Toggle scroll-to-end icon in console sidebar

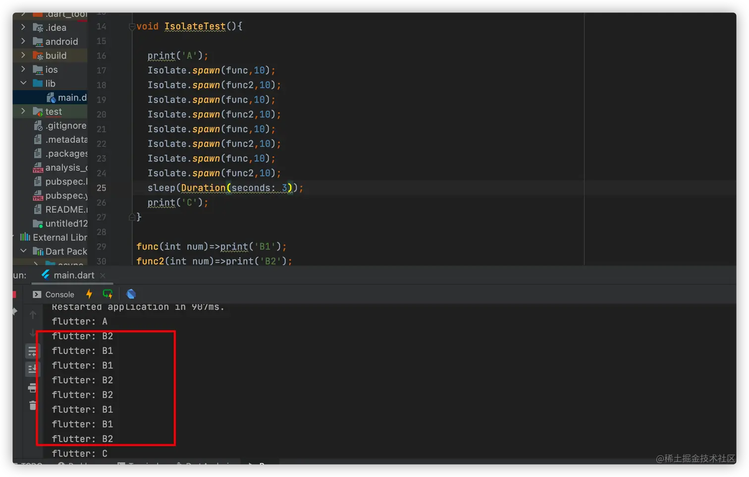[x=32, y=369]
